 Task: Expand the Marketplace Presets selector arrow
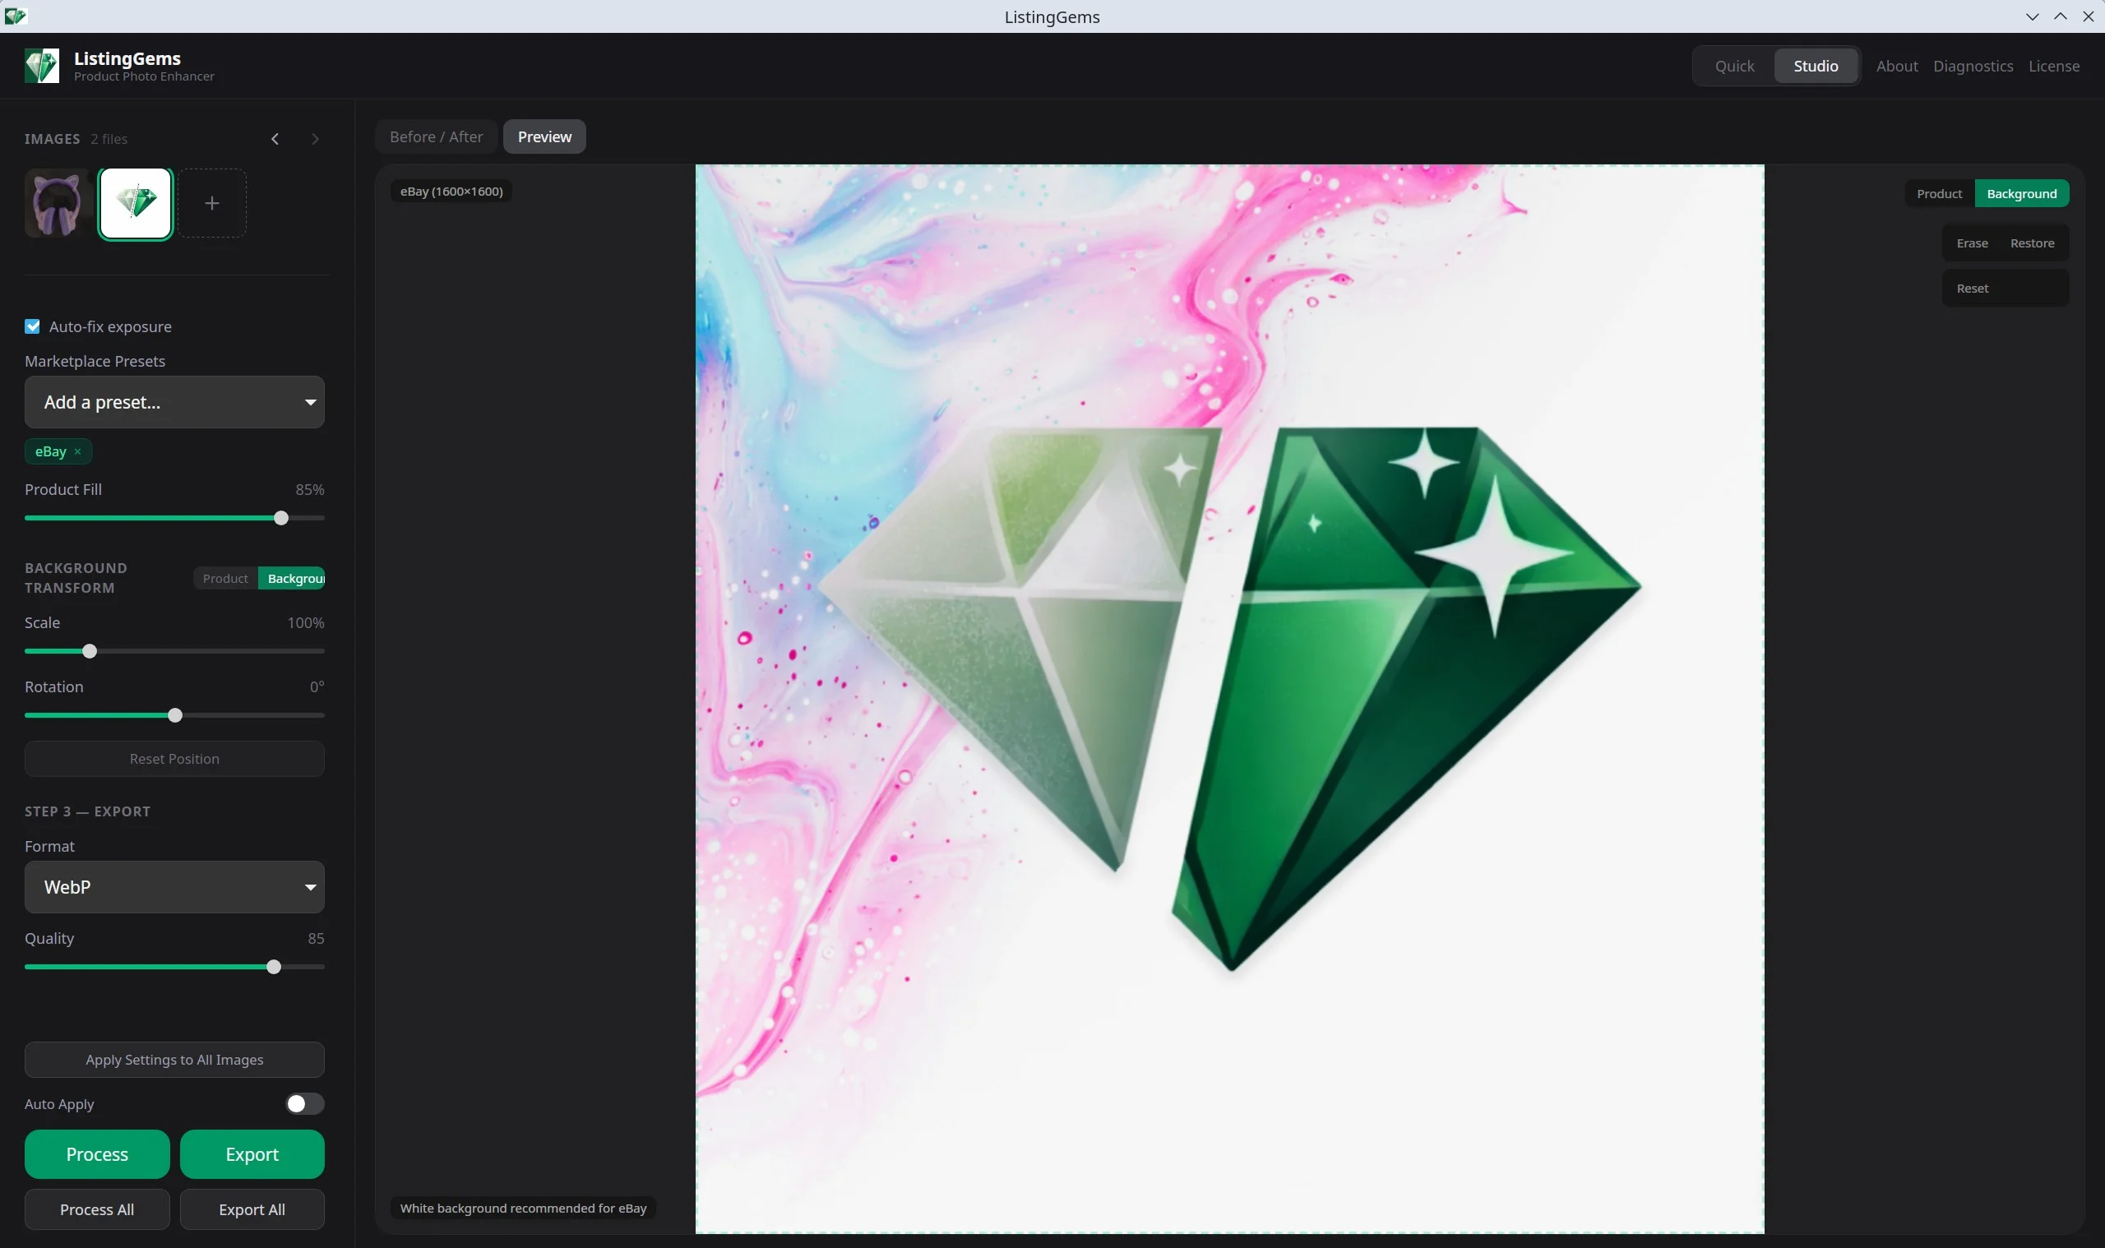[309, 402]
